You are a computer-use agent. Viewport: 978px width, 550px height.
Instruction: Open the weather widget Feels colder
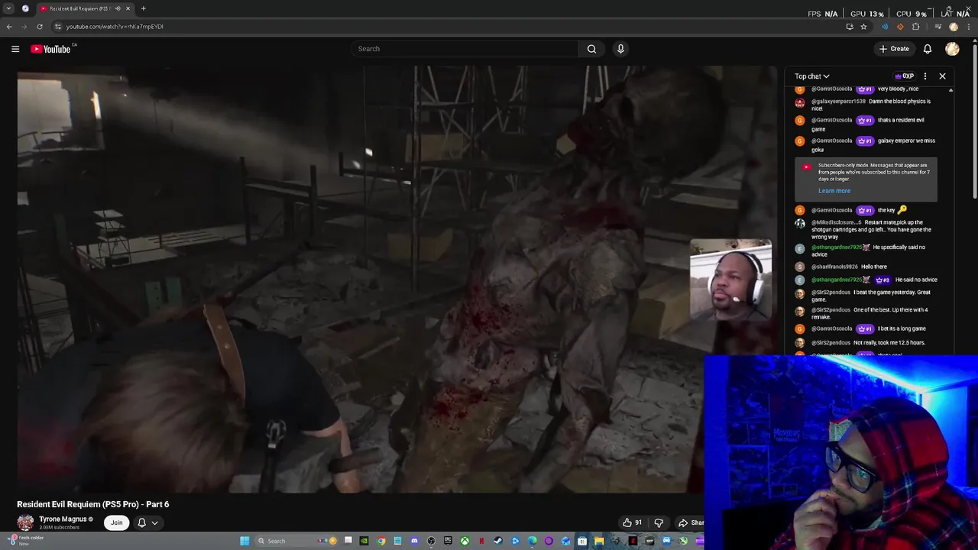[x=24, y=540]
